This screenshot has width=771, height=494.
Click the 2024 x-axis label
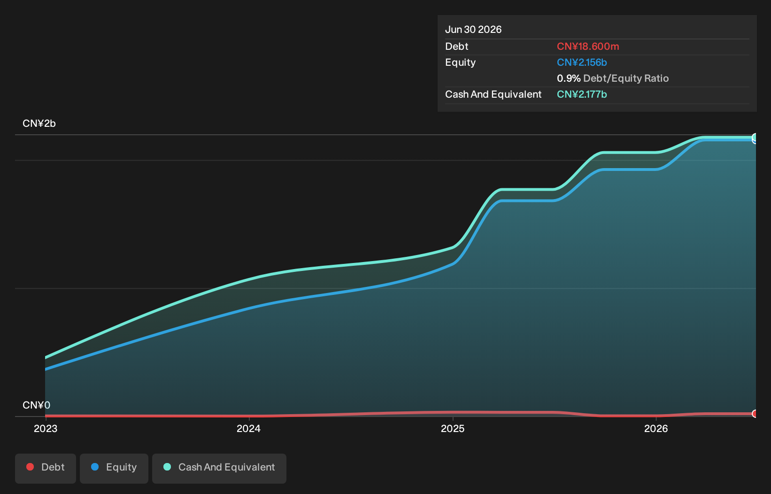tap(248, 428)
